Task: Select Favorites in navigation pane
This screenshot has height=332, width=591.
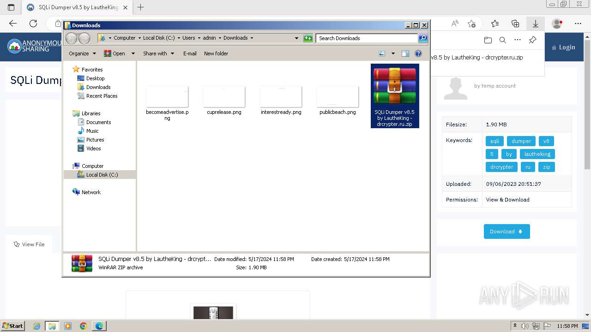Action: (x=92, y=70)
